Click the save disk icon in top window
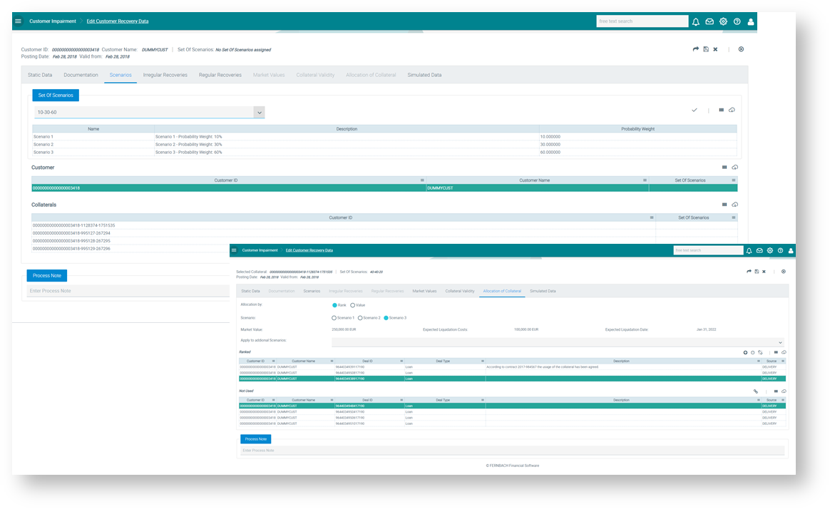 (706, 49)
